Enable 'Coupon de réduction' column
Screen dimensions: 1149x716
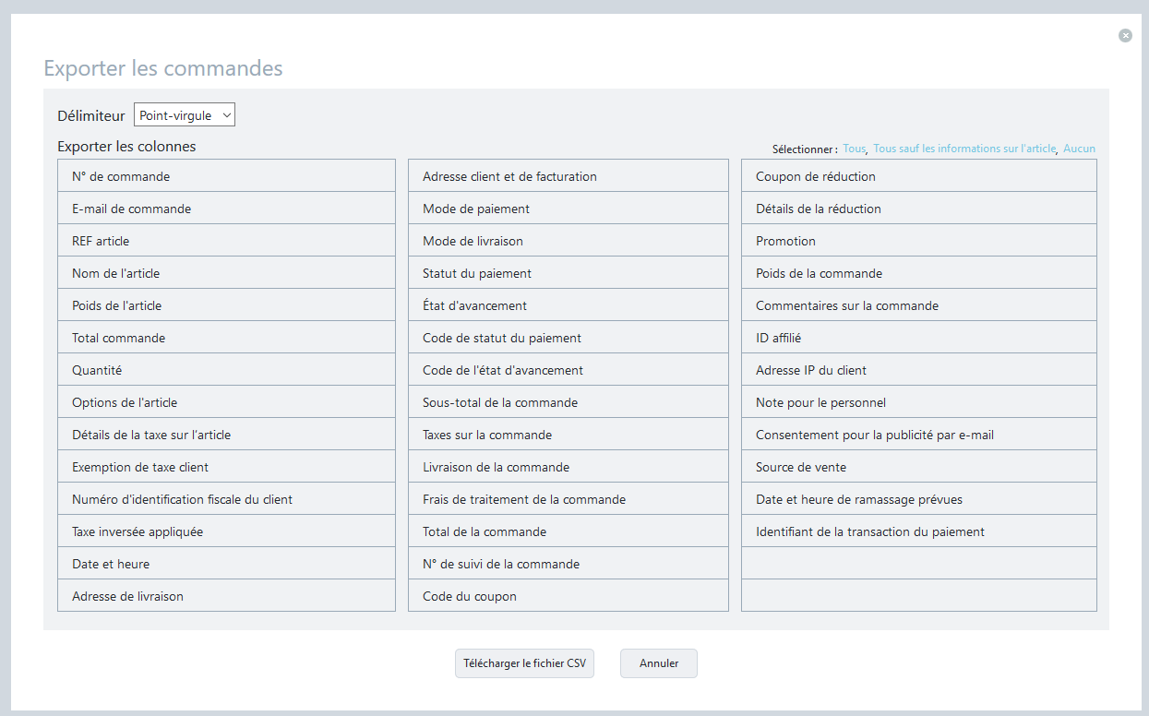918,176
